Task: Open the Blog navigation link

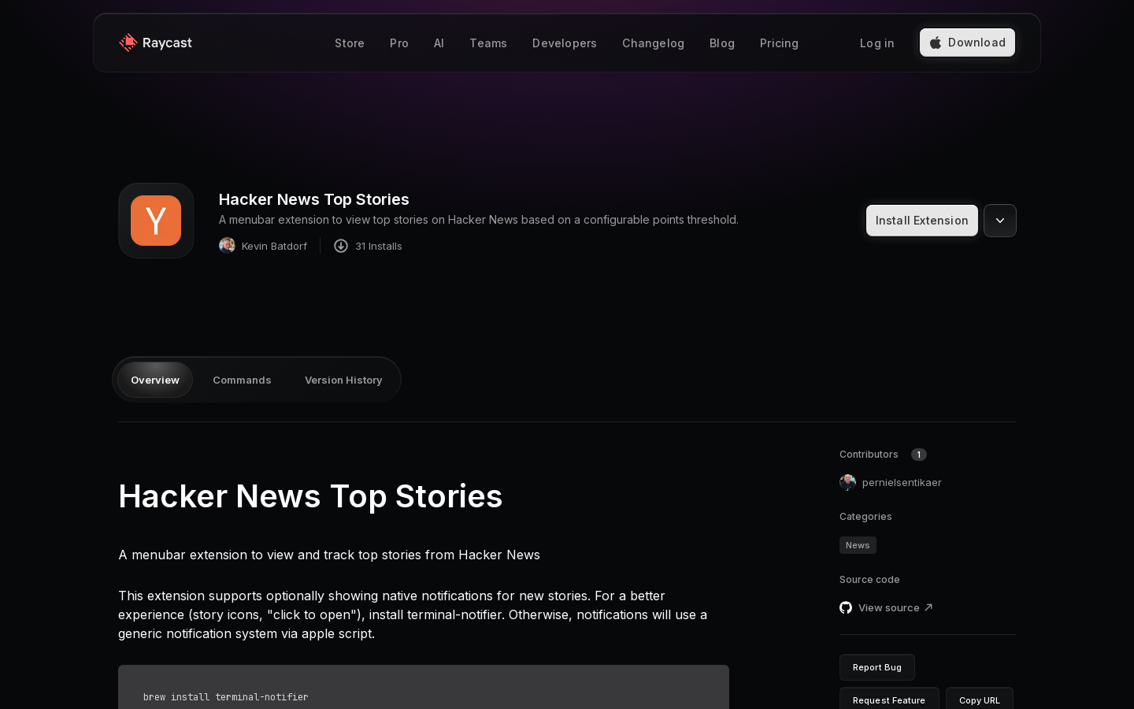Action: (x=722, y=43)
